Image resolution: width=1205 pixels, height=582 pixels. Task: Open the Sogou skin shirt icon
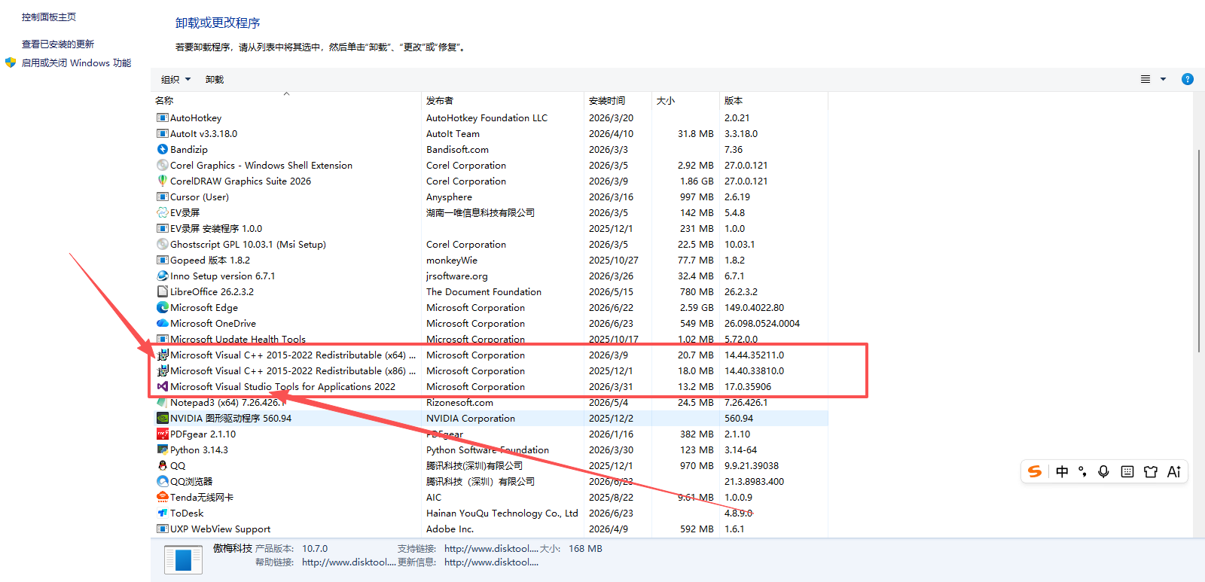tap(1151, 471)
